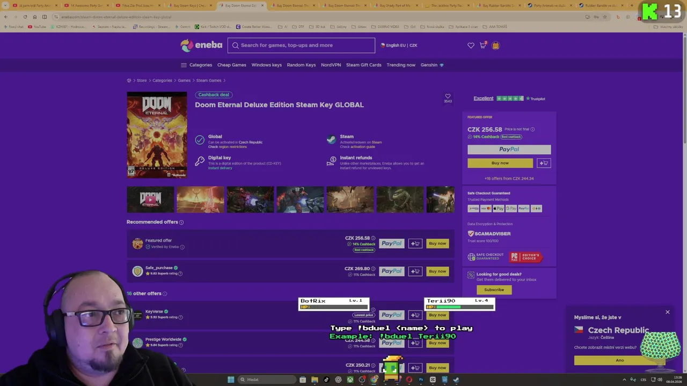Screen dimensions: 687x386
Task: Open Doom Eternal Deluxe cover image
Action: 157,135
